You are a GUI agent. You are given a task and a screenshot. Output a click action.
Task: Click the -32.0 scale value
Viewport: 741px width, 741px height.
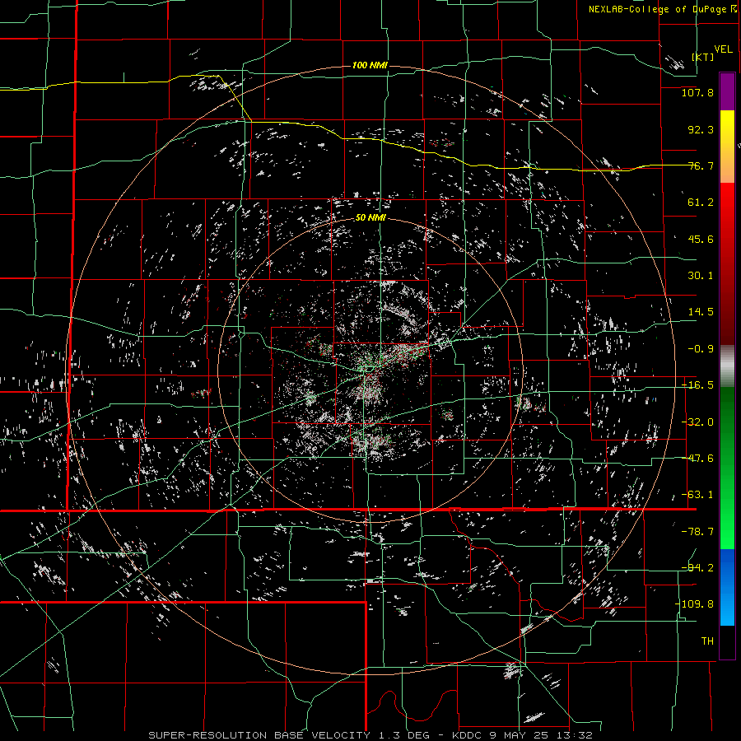point(697,422)
